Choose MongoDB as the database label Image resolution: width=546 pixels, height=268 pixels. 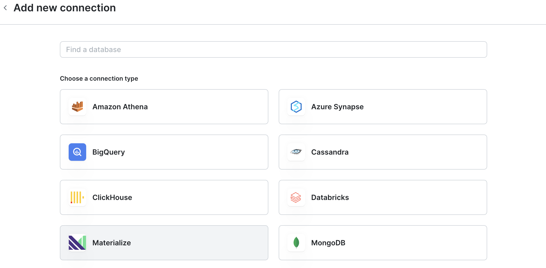328,243
